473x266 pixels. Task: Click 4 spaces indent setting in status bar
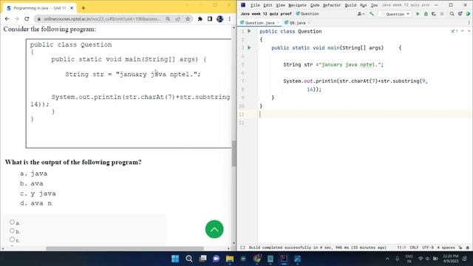(446, 248)
